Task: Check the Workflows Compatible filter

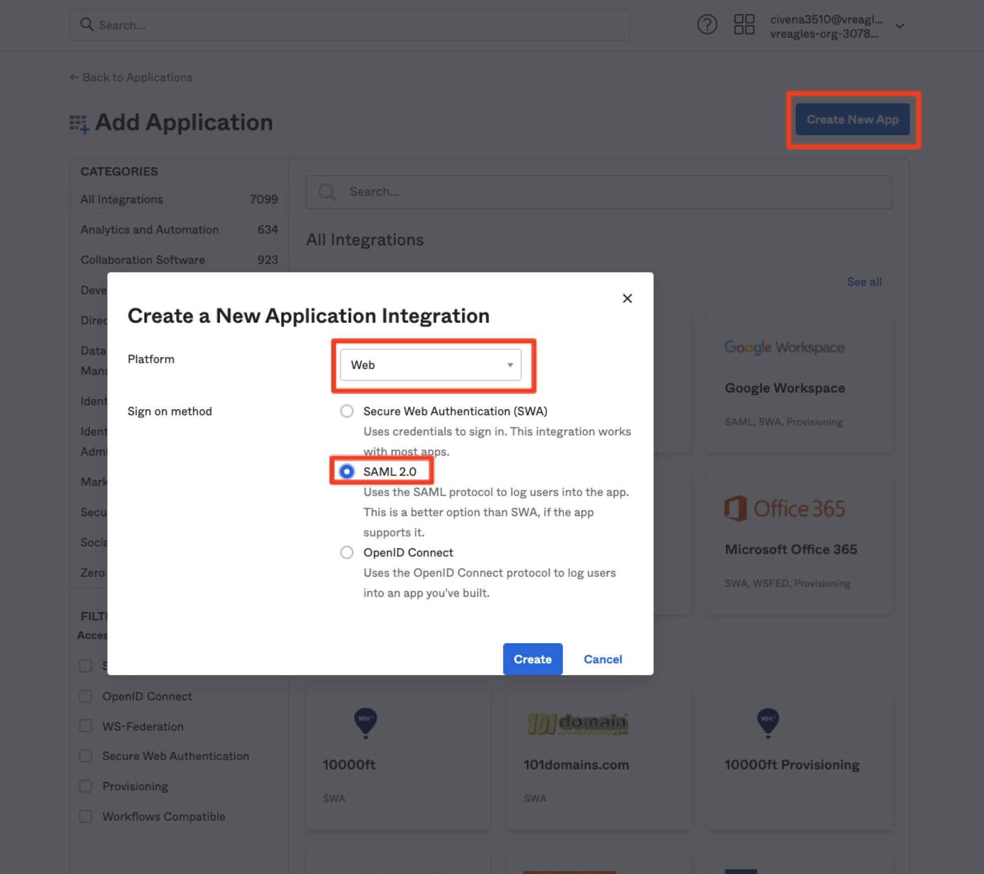Action: [86, 816]
